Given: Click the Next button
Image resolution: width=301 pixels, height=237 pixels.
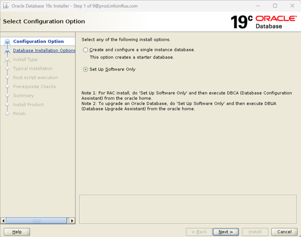Looking at the screenshot, I should [x=225, y=232].
